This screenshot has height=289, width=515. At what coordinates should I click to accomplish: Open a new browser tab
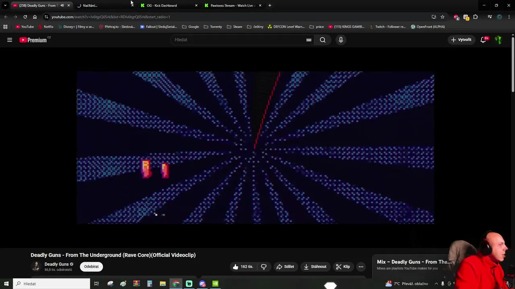click(270, 6)
